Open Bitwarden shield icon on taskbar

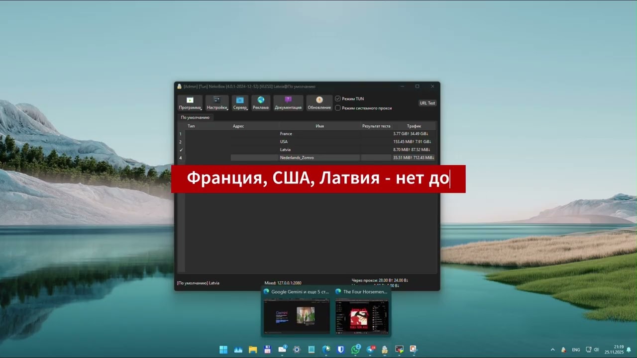click(x=341, y=350)
